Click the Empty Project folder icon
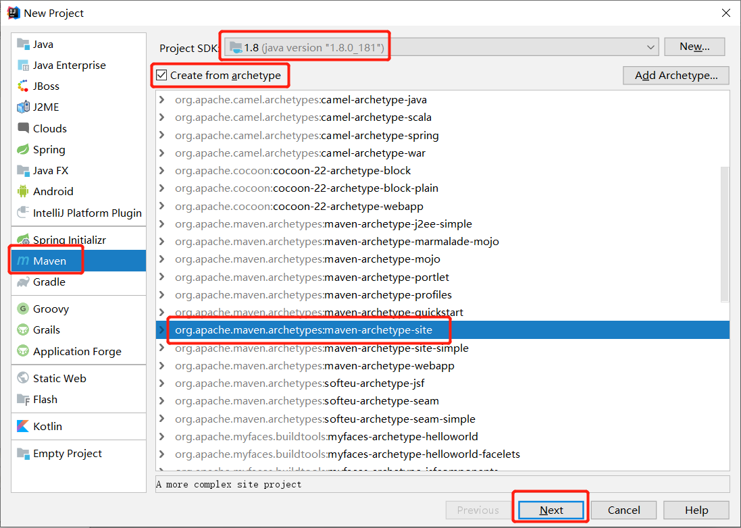Viewport: 741px width, 528px height. pos(23,453)
